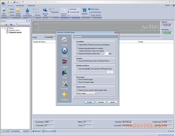Close the Opciones de WebCopier dialog
The height and width of the screenshot is (136, 175).
click(x=117, y=32)
